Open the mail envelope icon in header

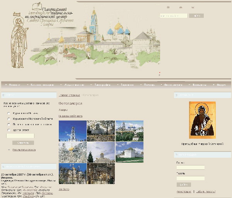point(193,7)
